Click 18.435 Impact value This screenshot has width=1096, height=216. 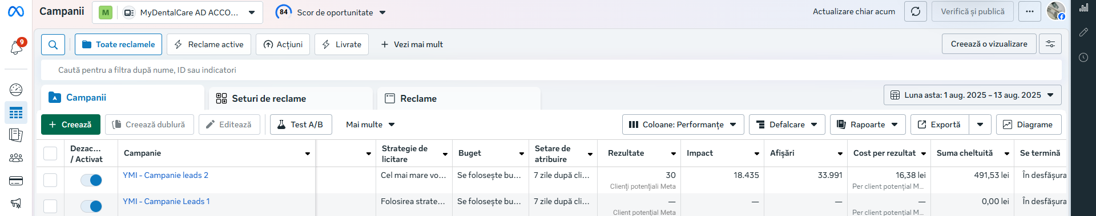click(x=747, y=175)
